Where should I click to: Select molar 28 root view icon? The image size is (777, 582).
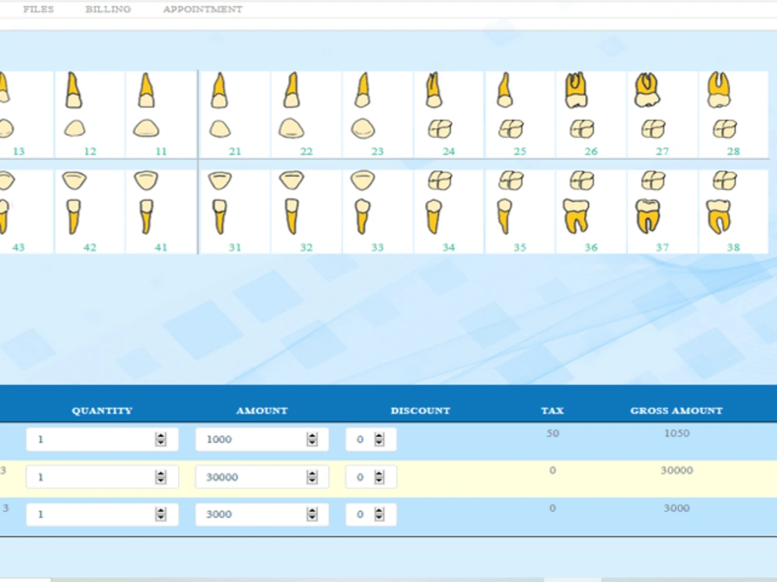coord(719,91)
